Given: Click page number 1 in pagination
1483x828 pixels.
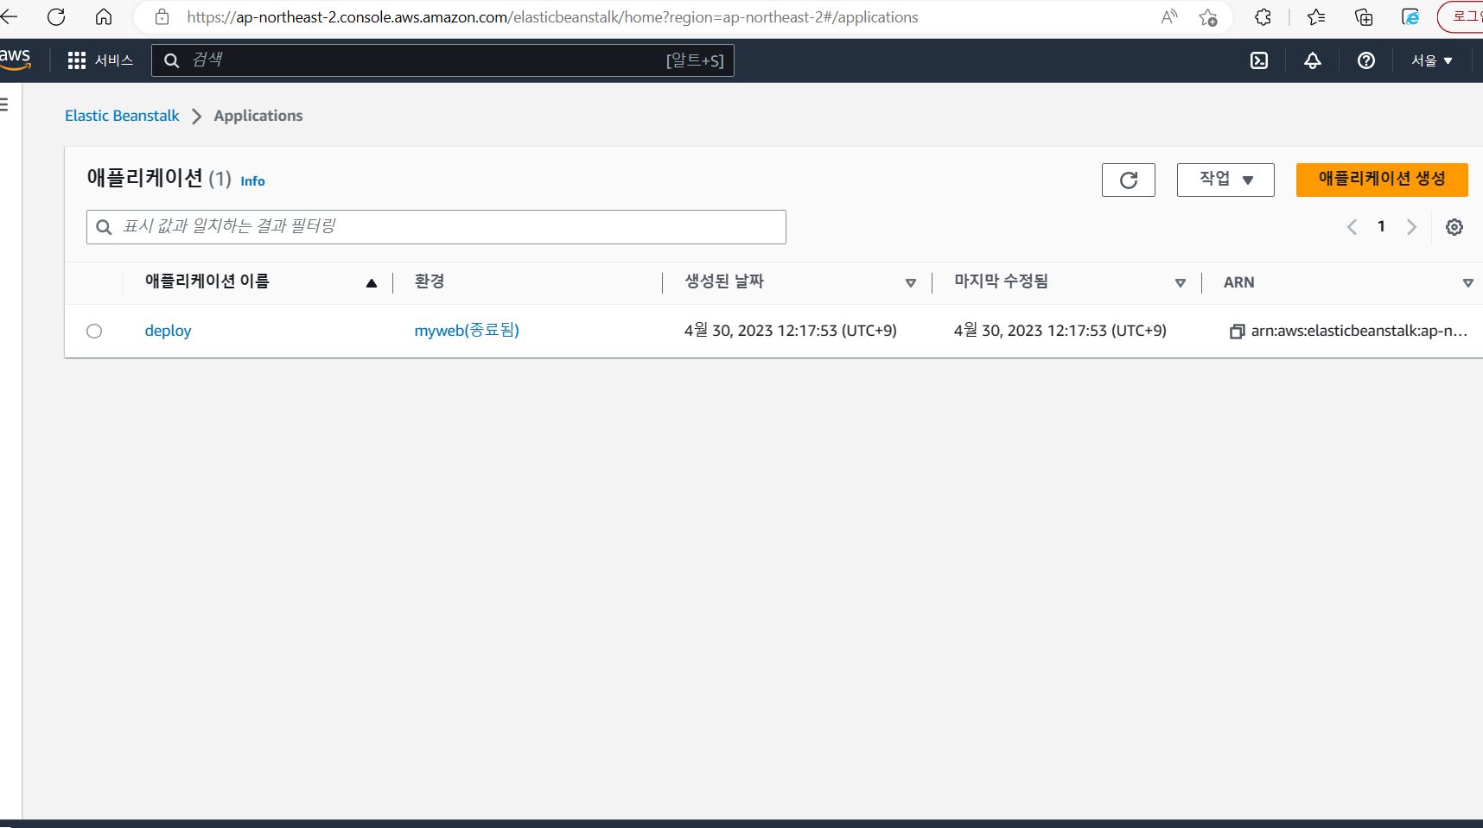Looking at the screenshot, I should 1381,226.
